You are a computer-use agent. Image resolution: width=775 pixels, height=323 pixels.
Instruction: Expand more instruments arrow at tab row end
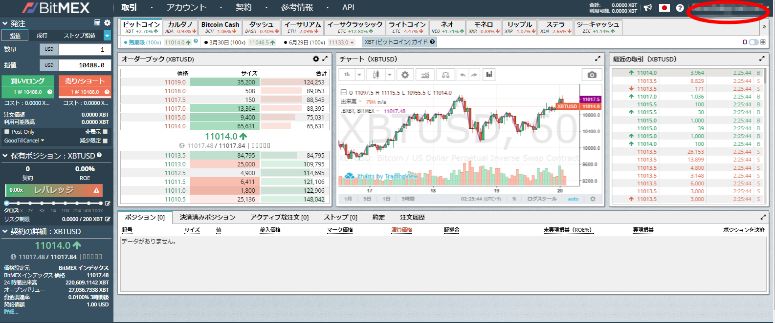pyautogui.click(x=764, y=27)
